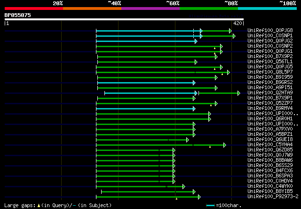Click the cyan ~100% identity legend segment
The image size is (301, 209).
click(x=268, y=8)
